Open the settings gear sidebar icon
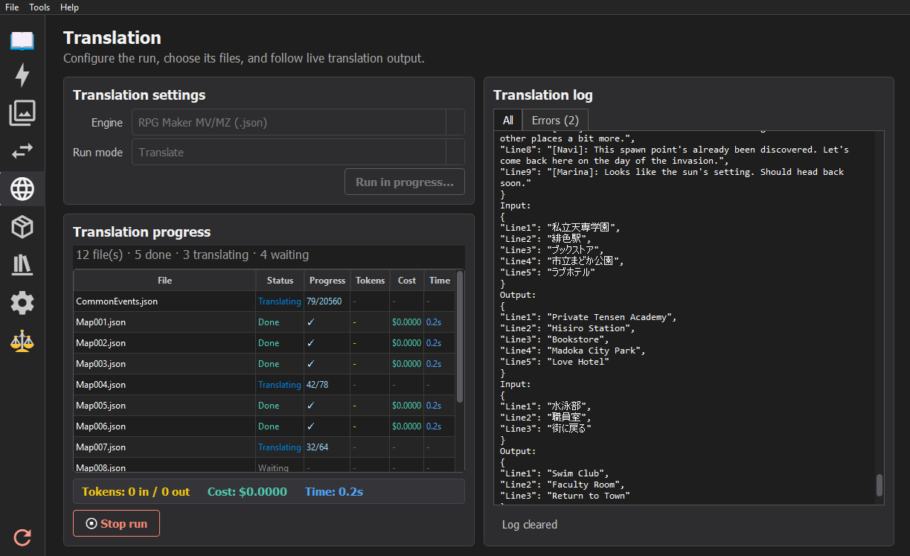910x556 pixels. coord(22,303)
